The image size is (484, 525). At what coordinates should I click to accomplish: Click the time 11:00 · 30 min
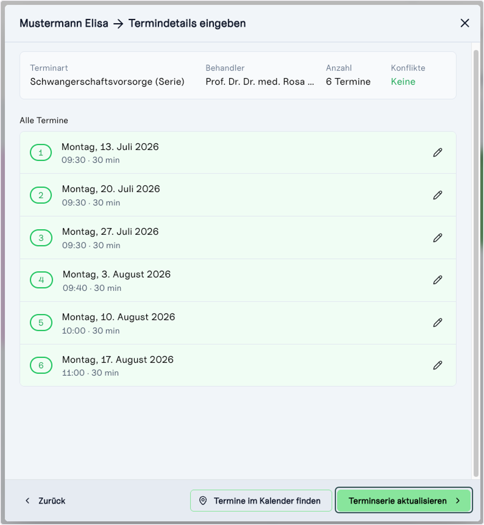click(x=90, y=373)
